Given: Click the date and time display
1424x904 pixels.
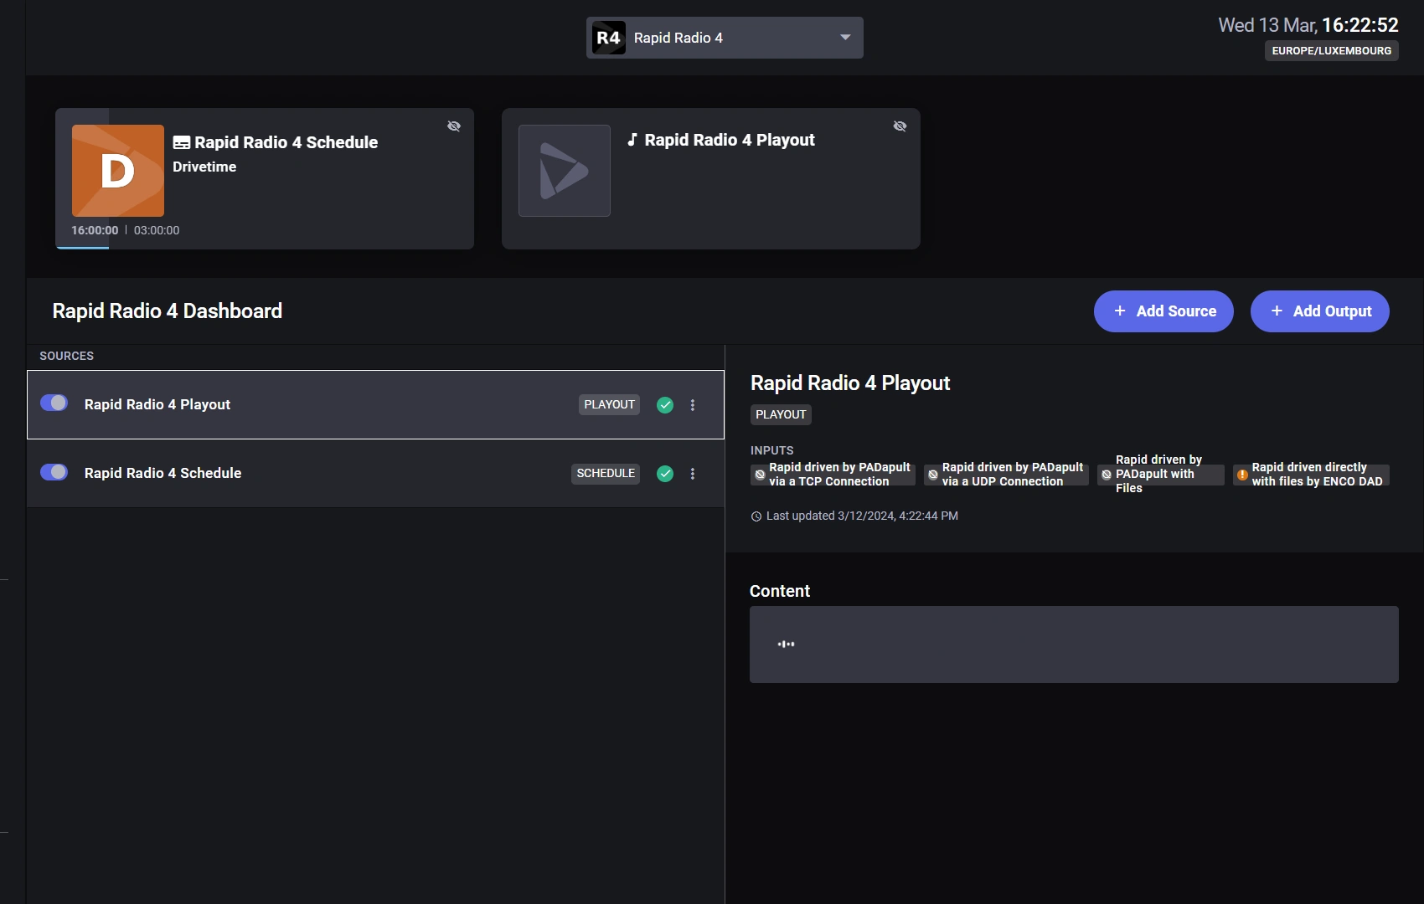Looking at the screenshot, I should [1308, 25].
